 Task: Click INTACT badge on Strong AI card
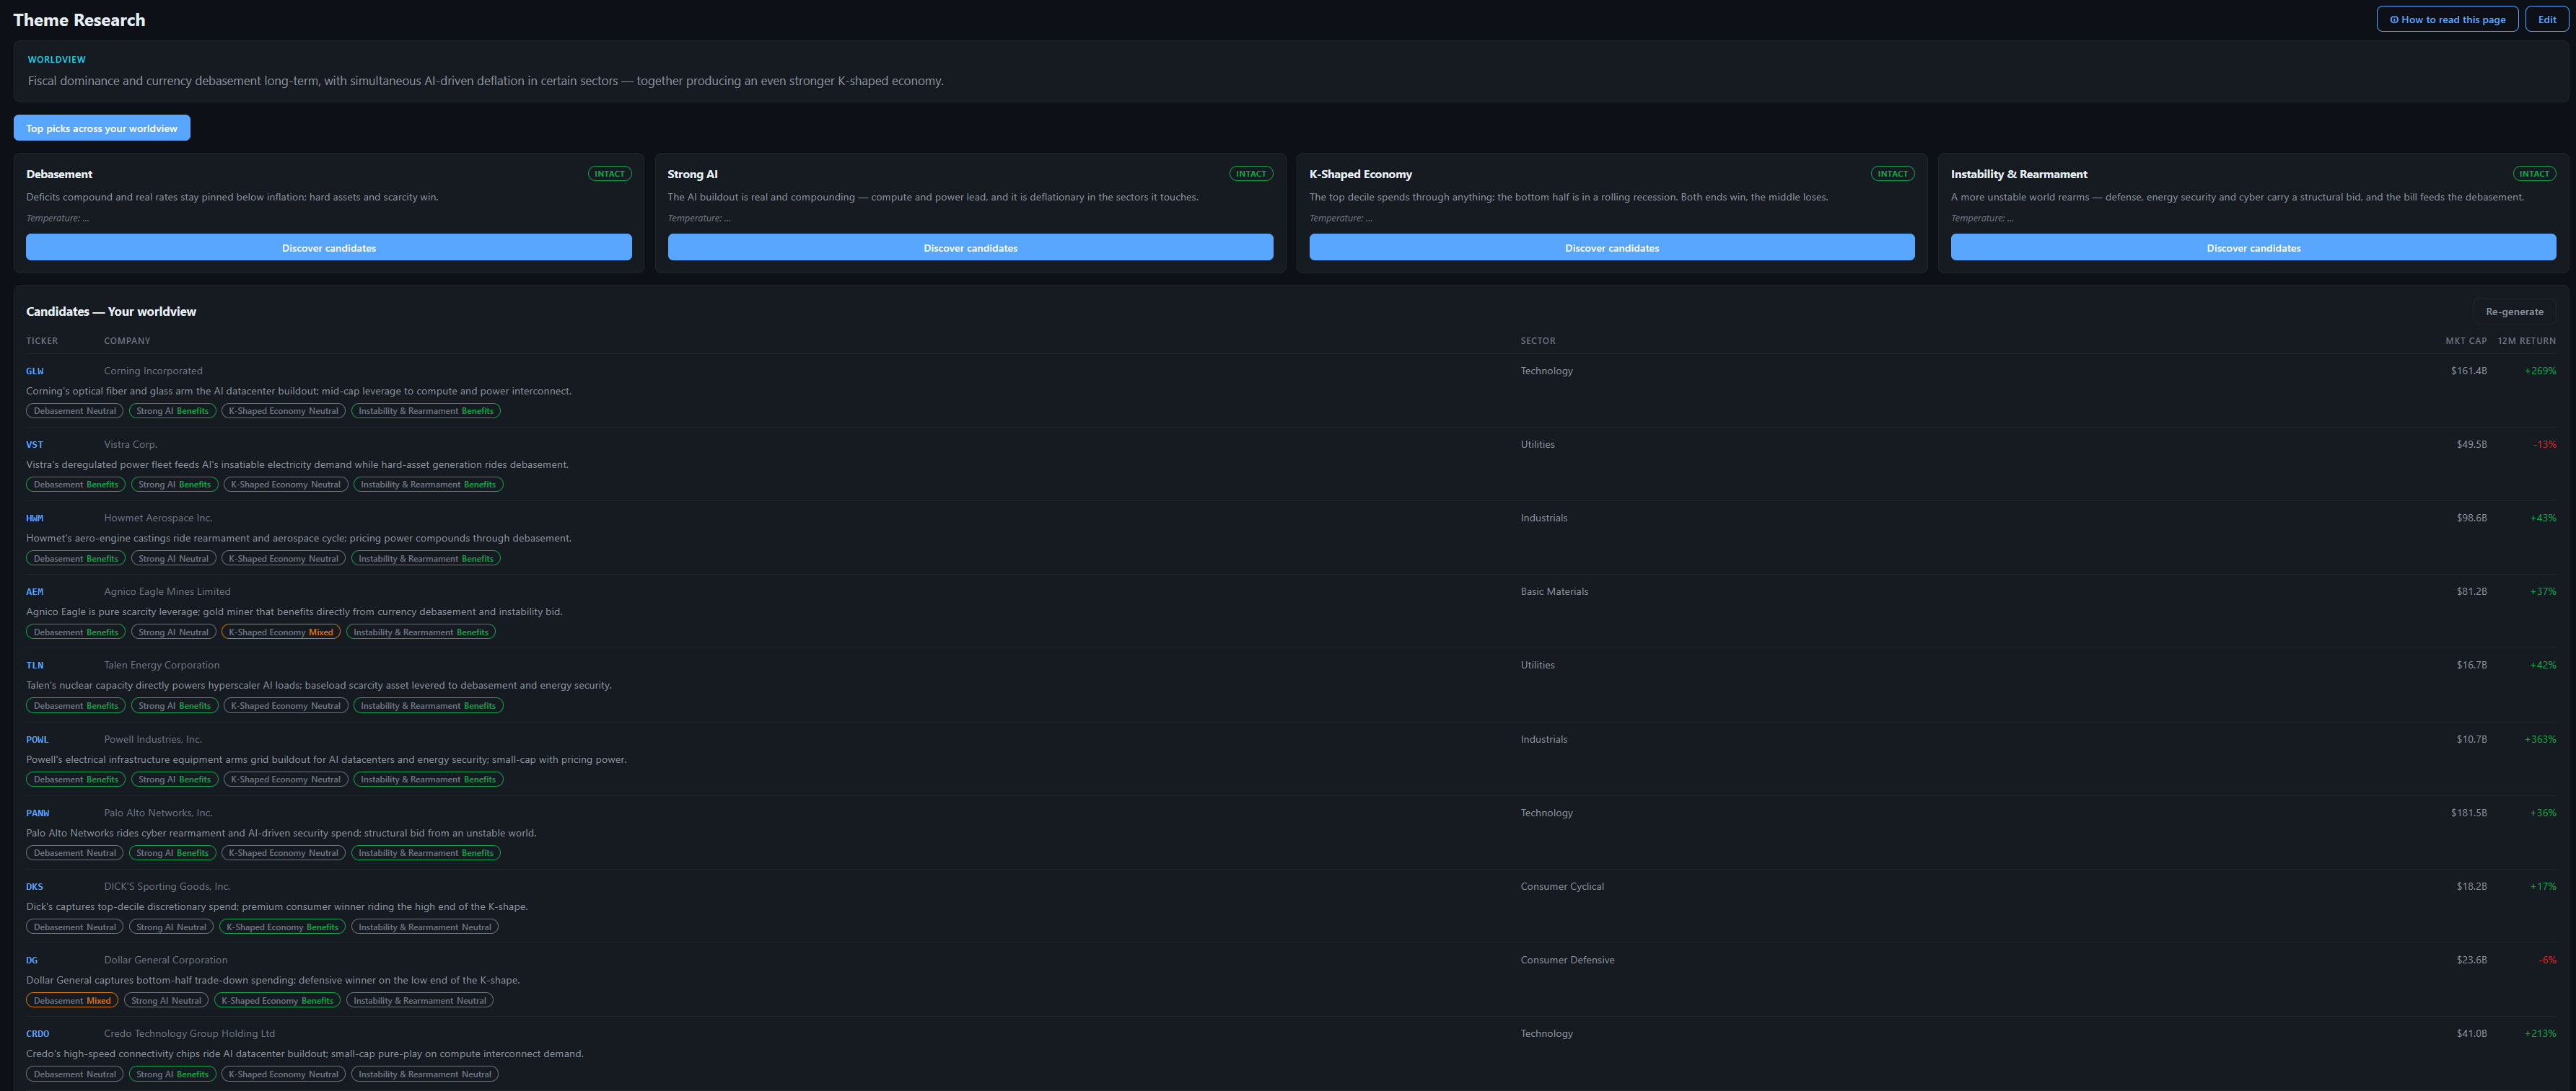(x=1251, y=174)
